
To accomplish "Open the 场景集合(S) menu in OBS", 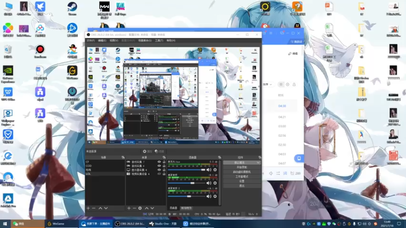I will pyautogui.click(x=145, y=41).
